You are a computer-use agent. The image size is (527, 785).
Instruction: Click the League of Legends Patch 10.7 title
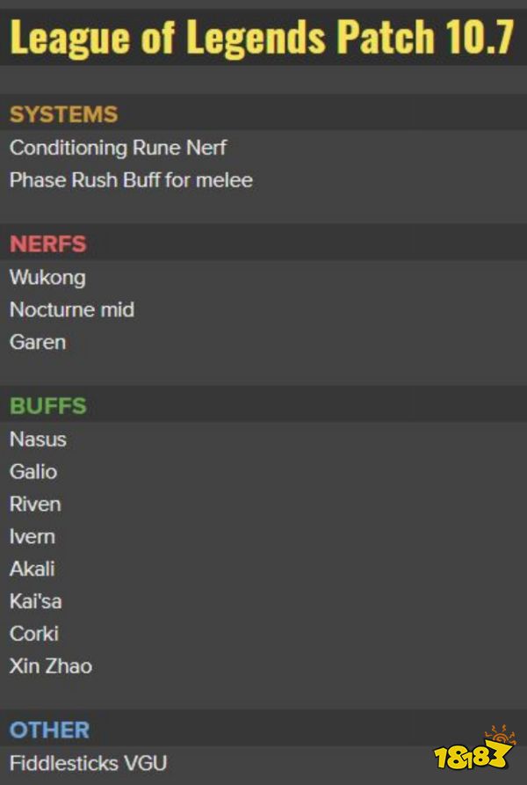(x=262, y=37)
